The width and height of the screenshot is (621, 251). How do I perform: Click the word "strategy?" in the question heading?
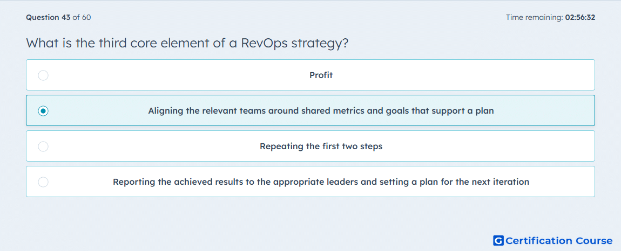click(320, 43)
